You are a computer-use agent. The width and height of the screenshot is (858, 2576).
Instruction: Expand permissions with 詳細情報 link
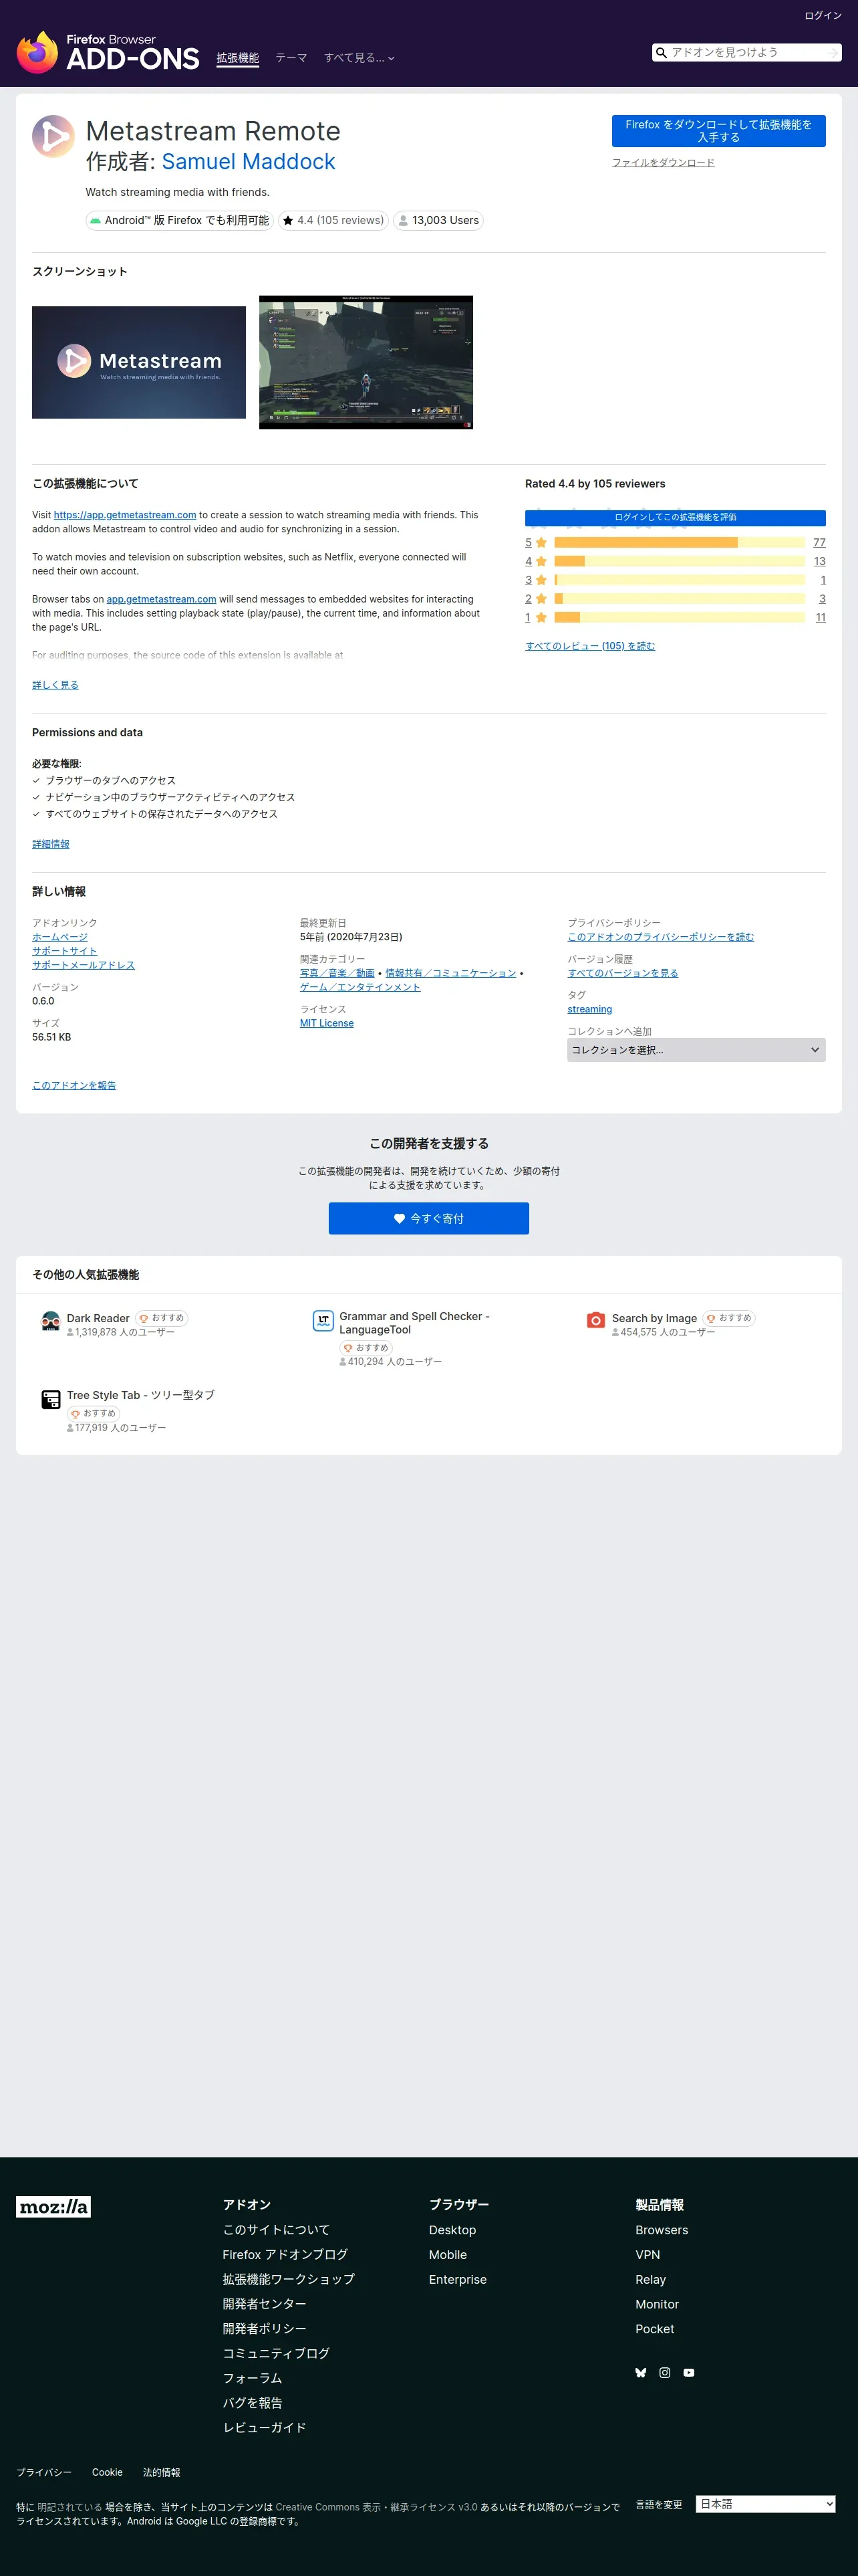[x=51, y=844]
